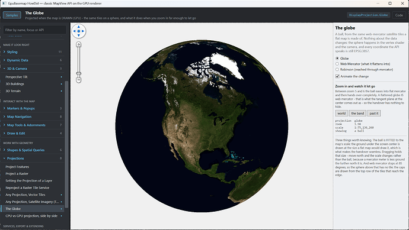Pan the map west with the left arrow
This screenshot has height=230, width=409.
[x=74, y=31]
